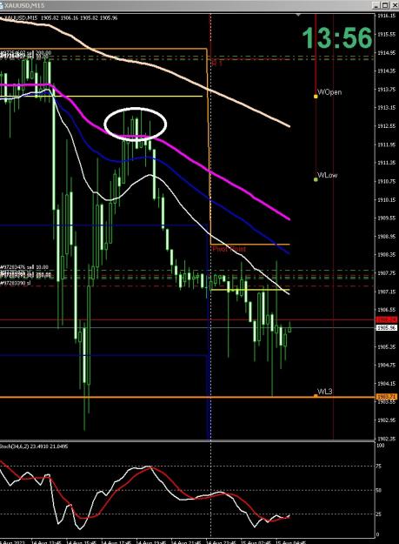
Task: Click 1915.55 on the price scale
Action: tap(387, 34)
